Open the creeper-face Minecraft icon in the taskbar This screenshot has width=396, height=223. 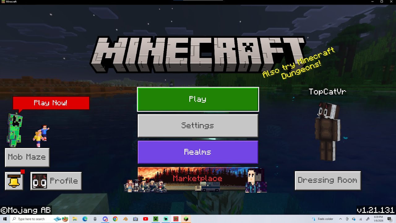(156, 219)
